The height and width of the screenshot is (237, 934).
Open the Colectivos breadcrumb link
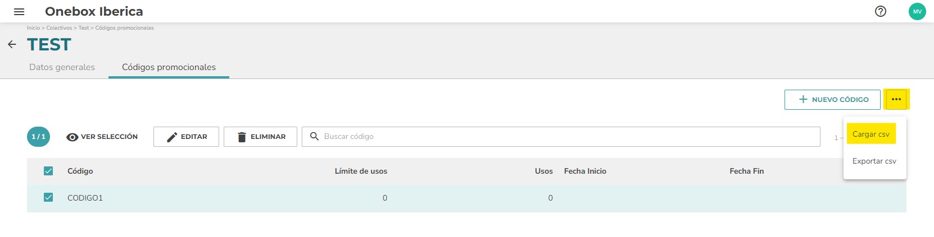coord(59,28)
